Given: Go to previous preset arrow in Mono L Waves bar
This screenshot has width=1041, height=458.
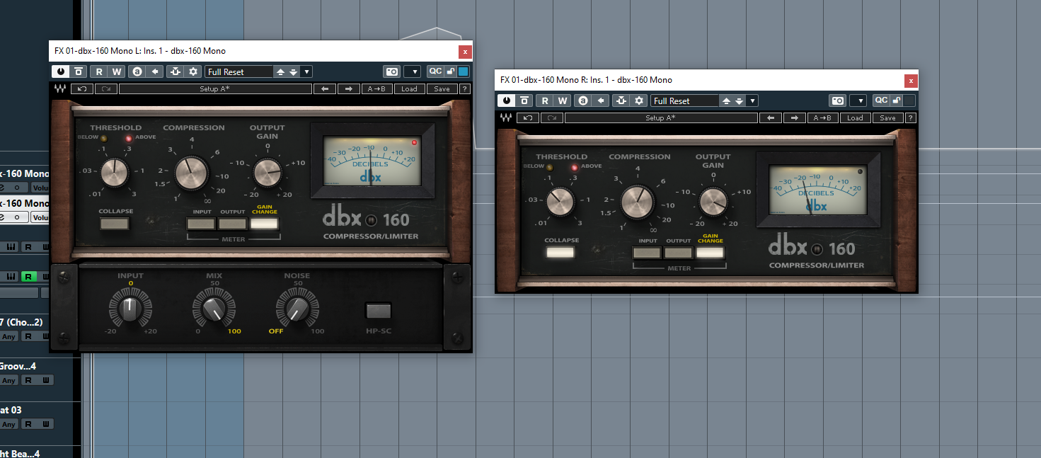Looking at the screenshot, I should coord(325,89).
